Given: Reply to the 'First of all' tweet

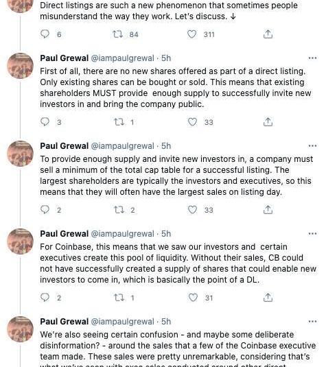Looking at the screenshot, I should pyautogui.click(x=45, y=121).
